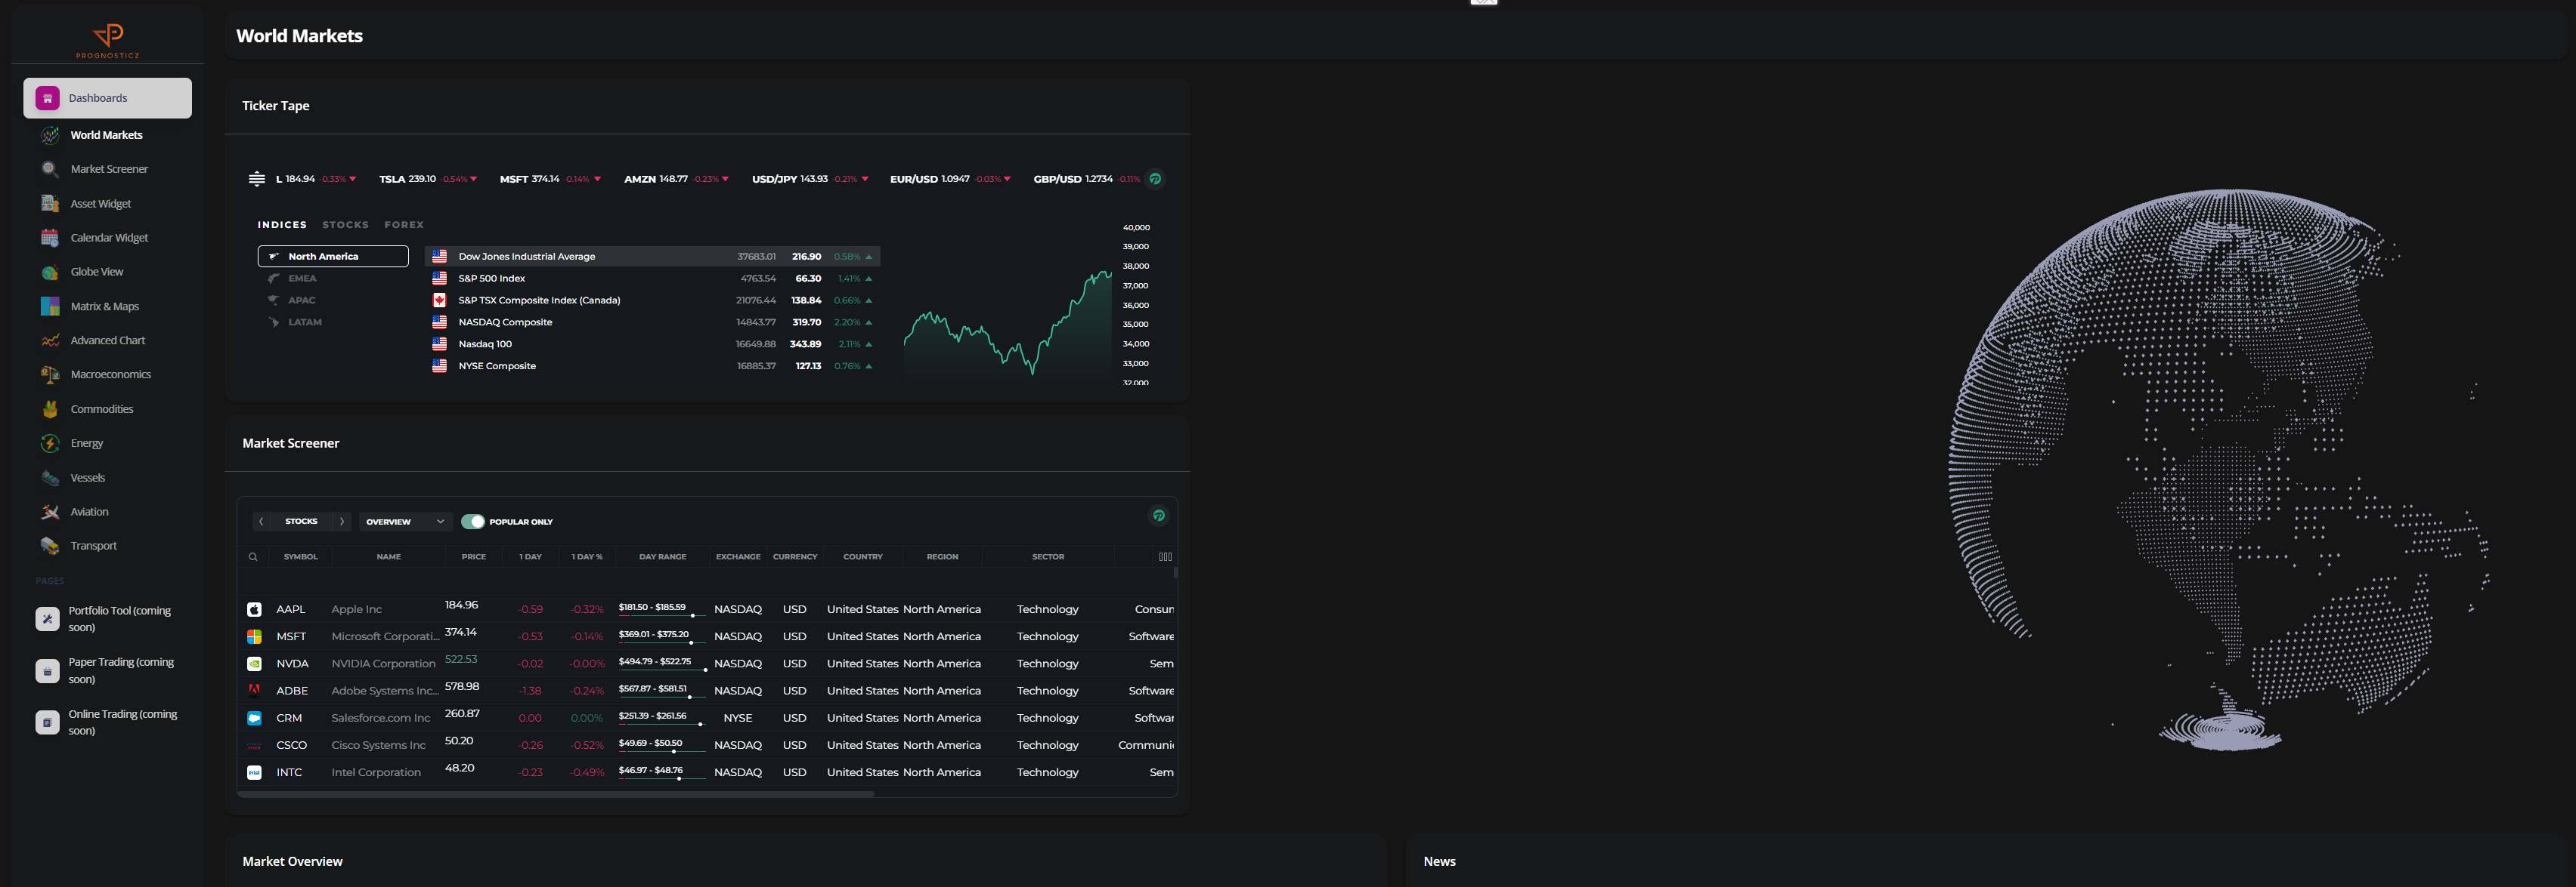Click the previous arrow beside Stocks
Viewport: 2576px width, 887px height.
click(x=261, y=522)
